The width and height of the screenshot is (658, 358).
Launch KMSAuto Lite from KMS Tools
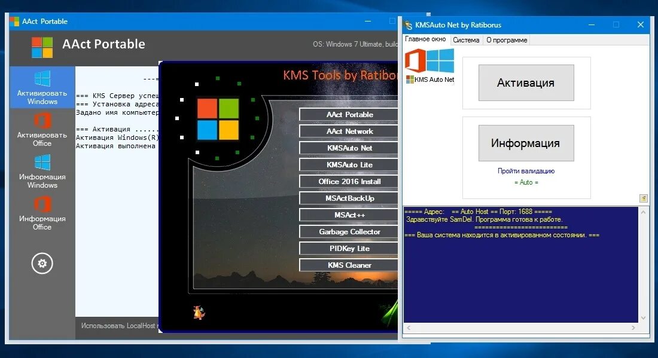(x=349, y=165)
